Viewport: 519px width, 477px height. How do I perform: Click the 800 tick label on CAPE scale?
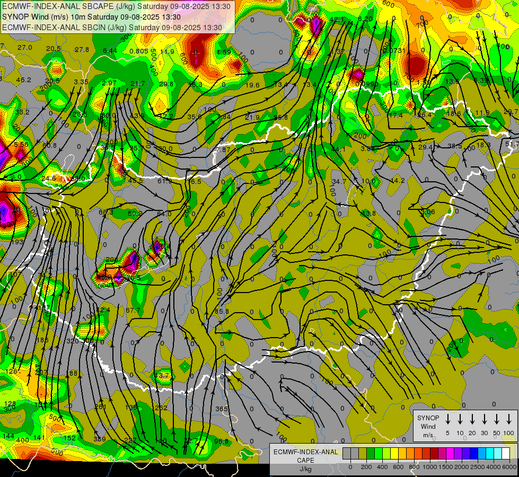tap(414, 467)
